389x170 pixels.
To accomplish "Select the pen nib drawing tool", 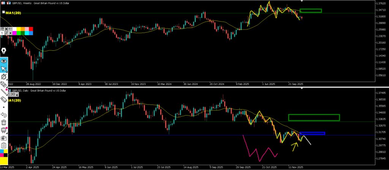I will click(4, 50).
